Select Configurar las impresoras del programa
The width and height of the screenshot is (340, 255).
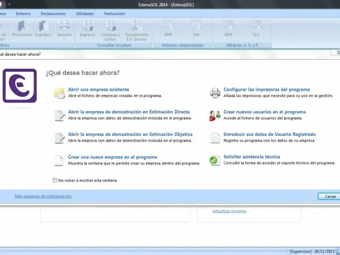[x=266, y=89]
